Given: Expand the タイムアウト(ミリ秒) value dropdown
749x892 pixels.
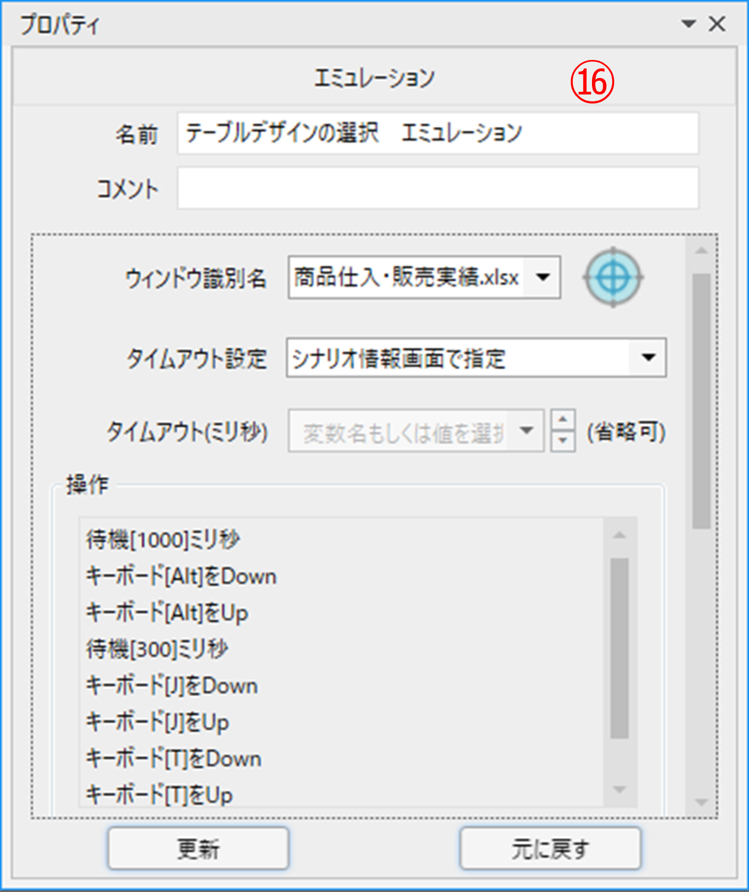Looking at the screenshot, I should coord(526,430).
